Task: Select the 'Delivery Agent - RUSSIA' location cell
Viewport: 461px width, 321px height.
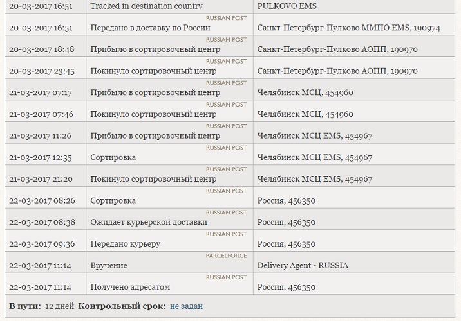Action: (303, 265)
